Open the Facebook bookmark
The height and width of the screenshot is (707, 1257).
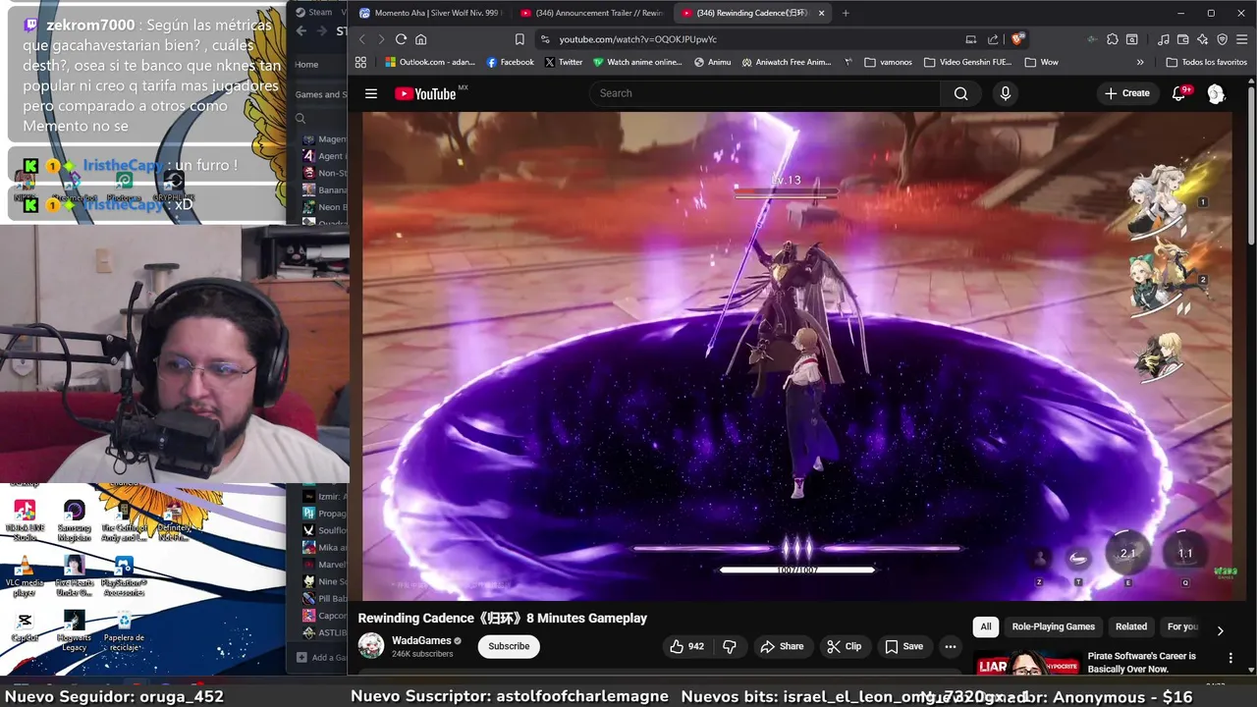(510, 62)
